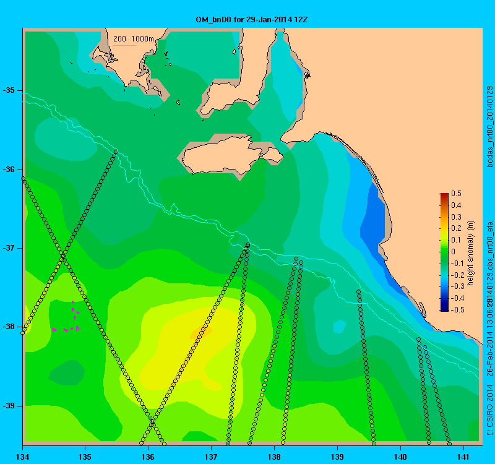Image resolution: width=495 pixels, height=464 pixels.
Task: Click the -37 latitude axis label
Action: (9, 248)
